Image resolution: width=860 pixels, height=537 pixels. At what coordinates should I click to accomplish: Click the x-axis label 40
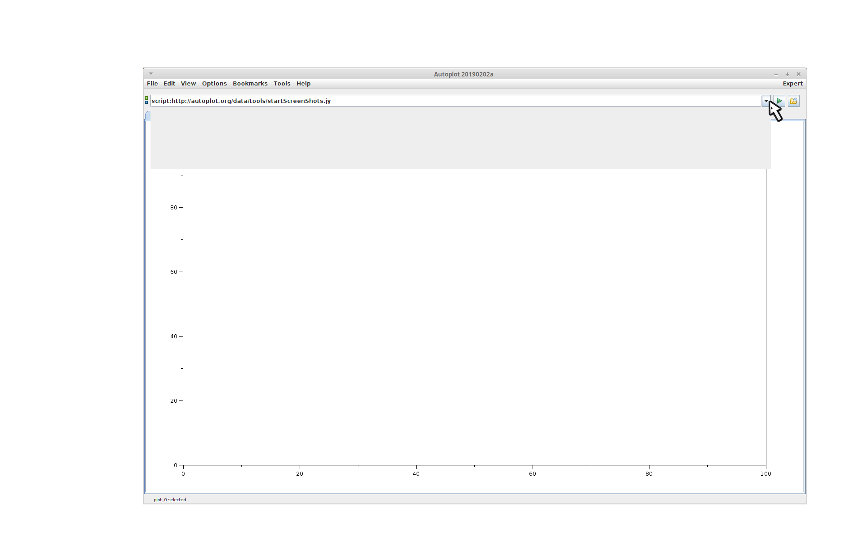pyautogui.click(x=416, y=474)
